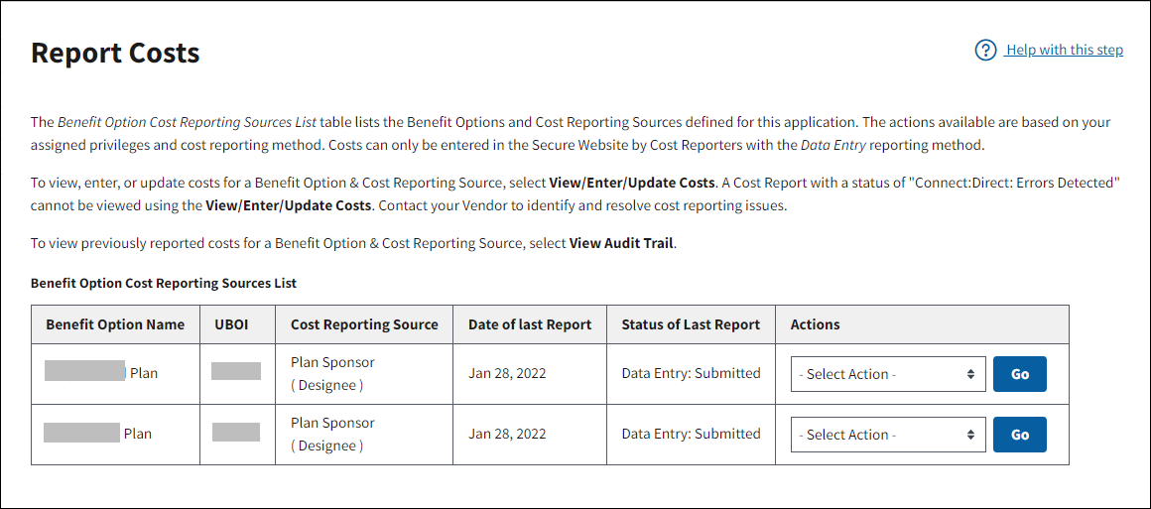Click the second row's Jan 28, 2022 date
Screen dimensions: 1151x509
[507, 435]
